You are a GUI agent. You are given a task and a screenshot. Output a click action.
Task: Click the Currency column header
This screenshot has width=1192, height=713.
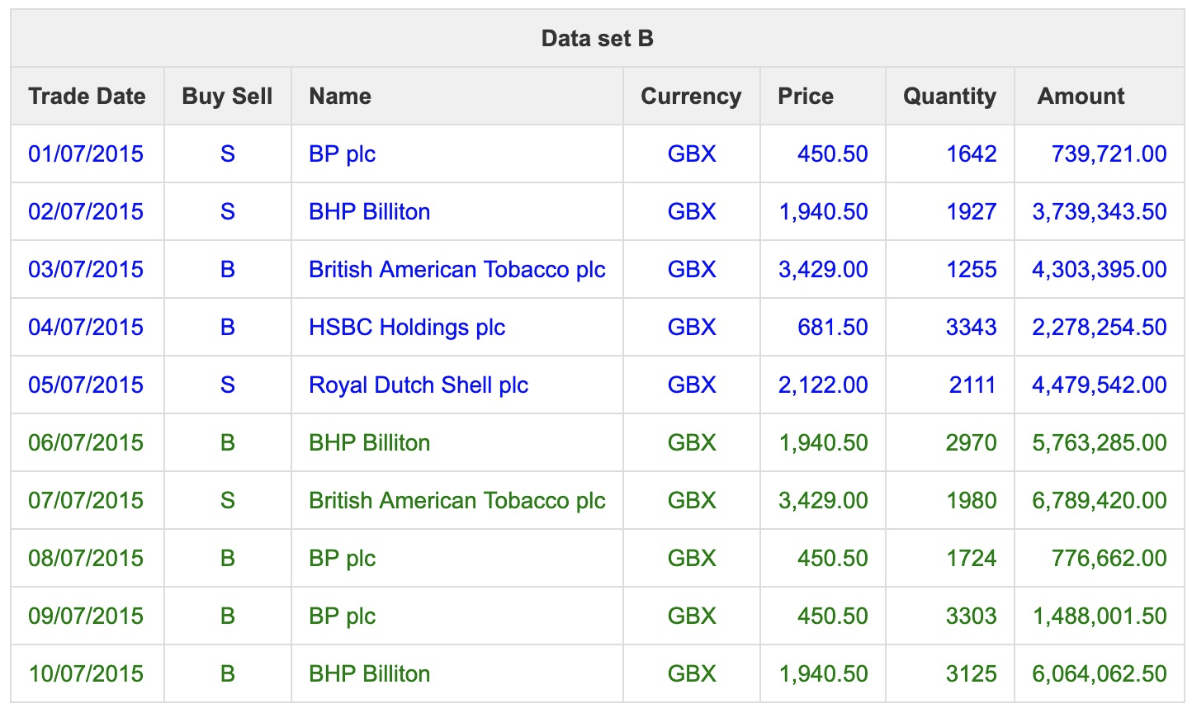point(691,97)
